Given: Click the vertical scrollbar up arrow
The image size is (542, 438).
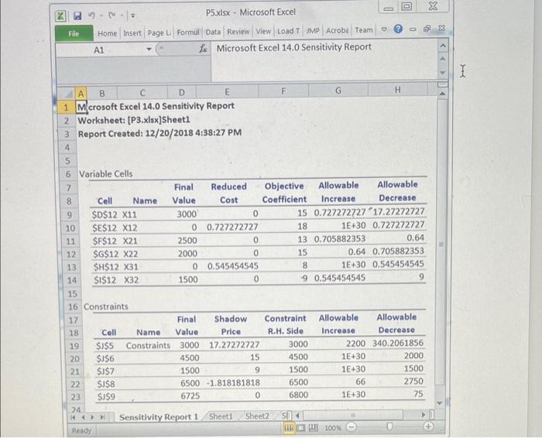Looking at the screenshot, I should pyautogui.click(x=443, y=94).
